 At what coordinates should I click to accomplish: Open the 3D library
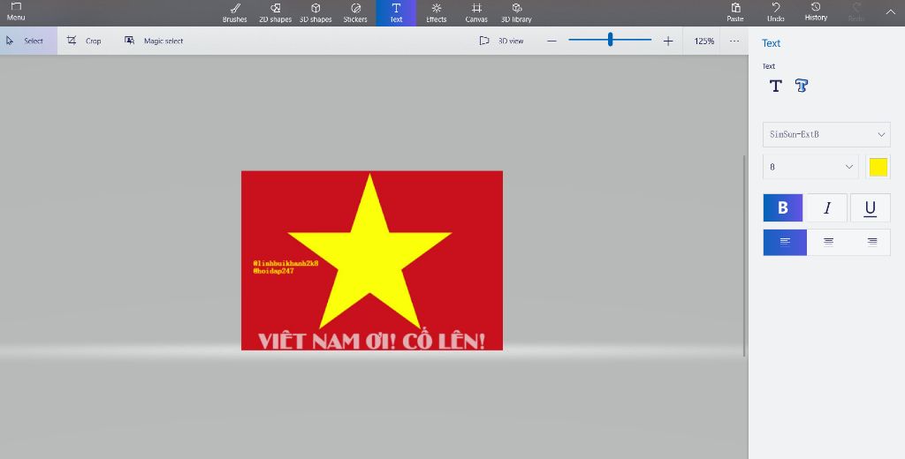coord(516,12)
